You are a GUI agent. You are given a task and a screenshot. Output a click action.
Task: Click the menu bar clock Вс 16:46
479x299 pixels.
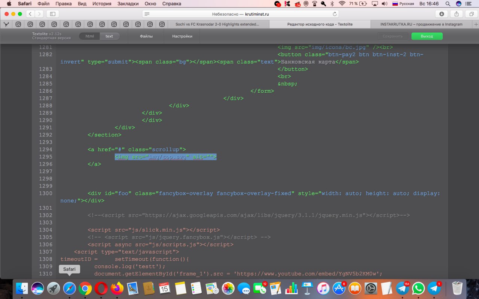[429, 4]
